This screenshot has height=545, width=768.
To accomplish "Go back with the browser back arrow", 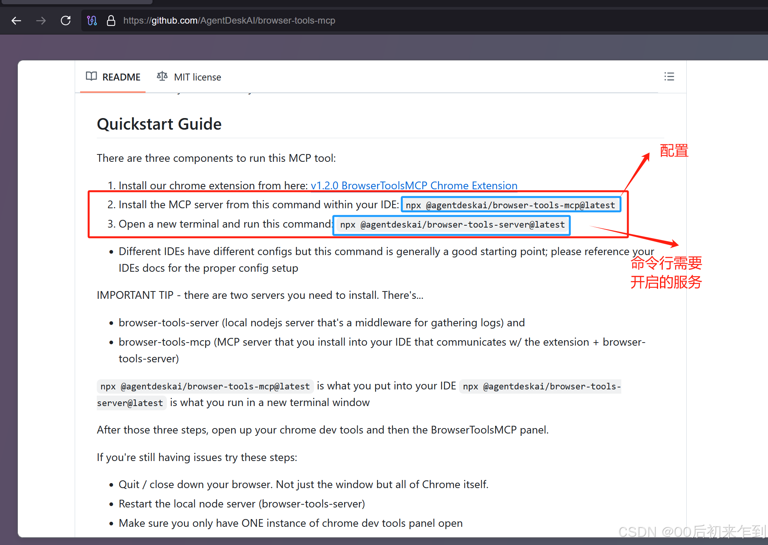I will pos(16,21).
